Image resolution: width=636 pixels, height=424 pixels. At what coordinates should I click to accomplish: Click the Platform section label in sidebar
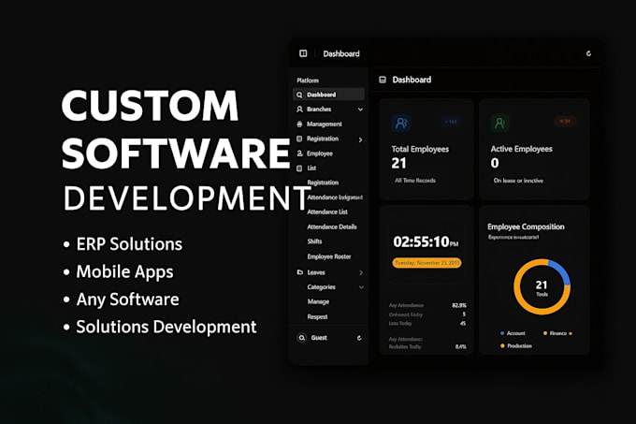click(x=308, y=80)
